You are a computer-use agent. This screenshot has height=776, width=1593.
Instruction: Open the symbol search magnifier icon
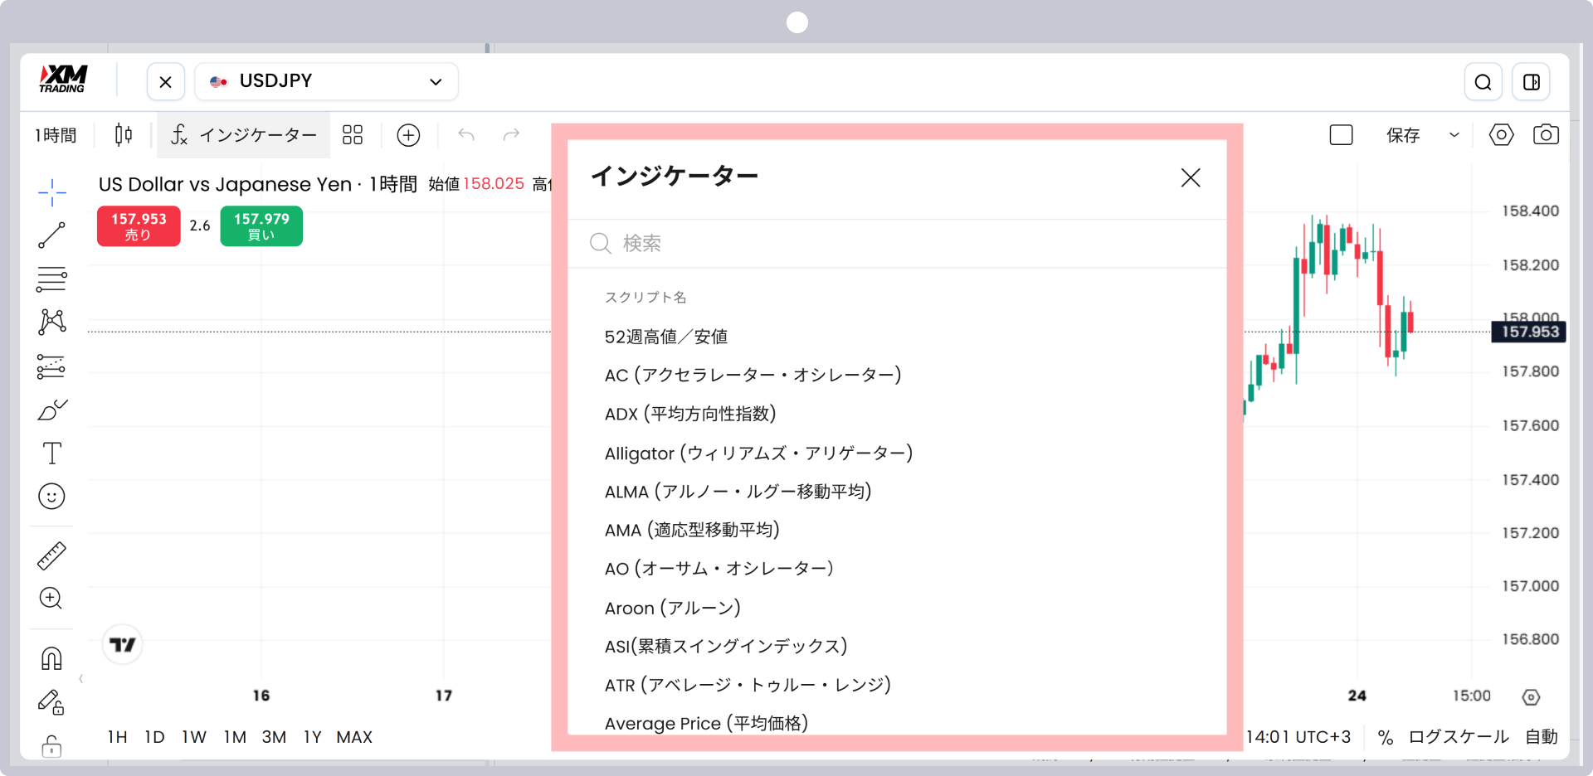(1483, 82)
